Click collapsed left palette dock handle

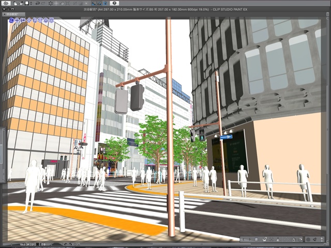click(x=3, y=155)
